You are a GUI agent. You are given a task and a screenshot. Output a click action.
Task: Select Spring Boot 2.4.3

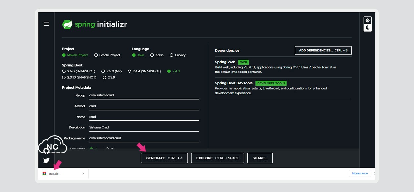pos(173,71)
